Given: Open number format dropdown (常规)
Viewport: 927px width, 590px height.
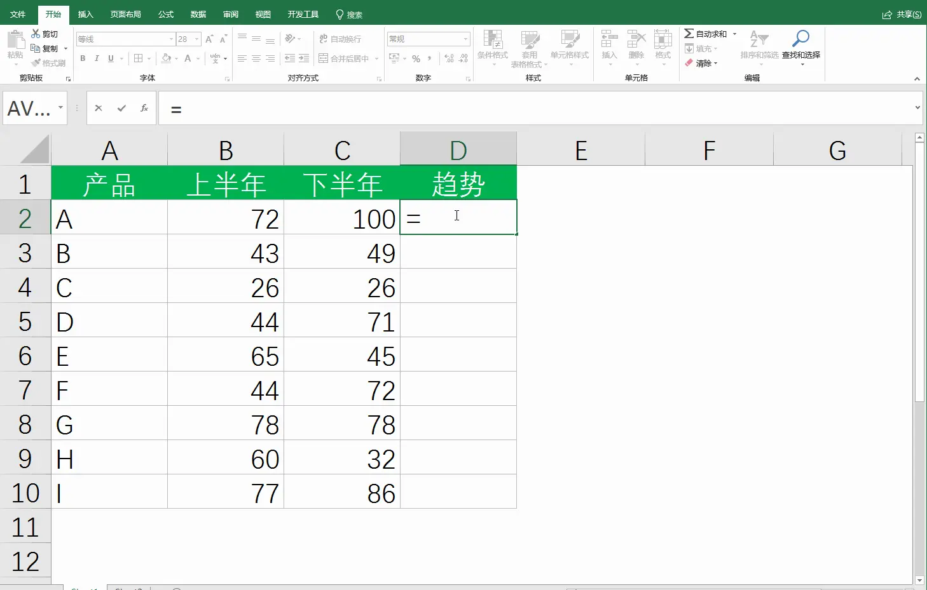Looking at the screenshot, I should click(x=465, y=39).
